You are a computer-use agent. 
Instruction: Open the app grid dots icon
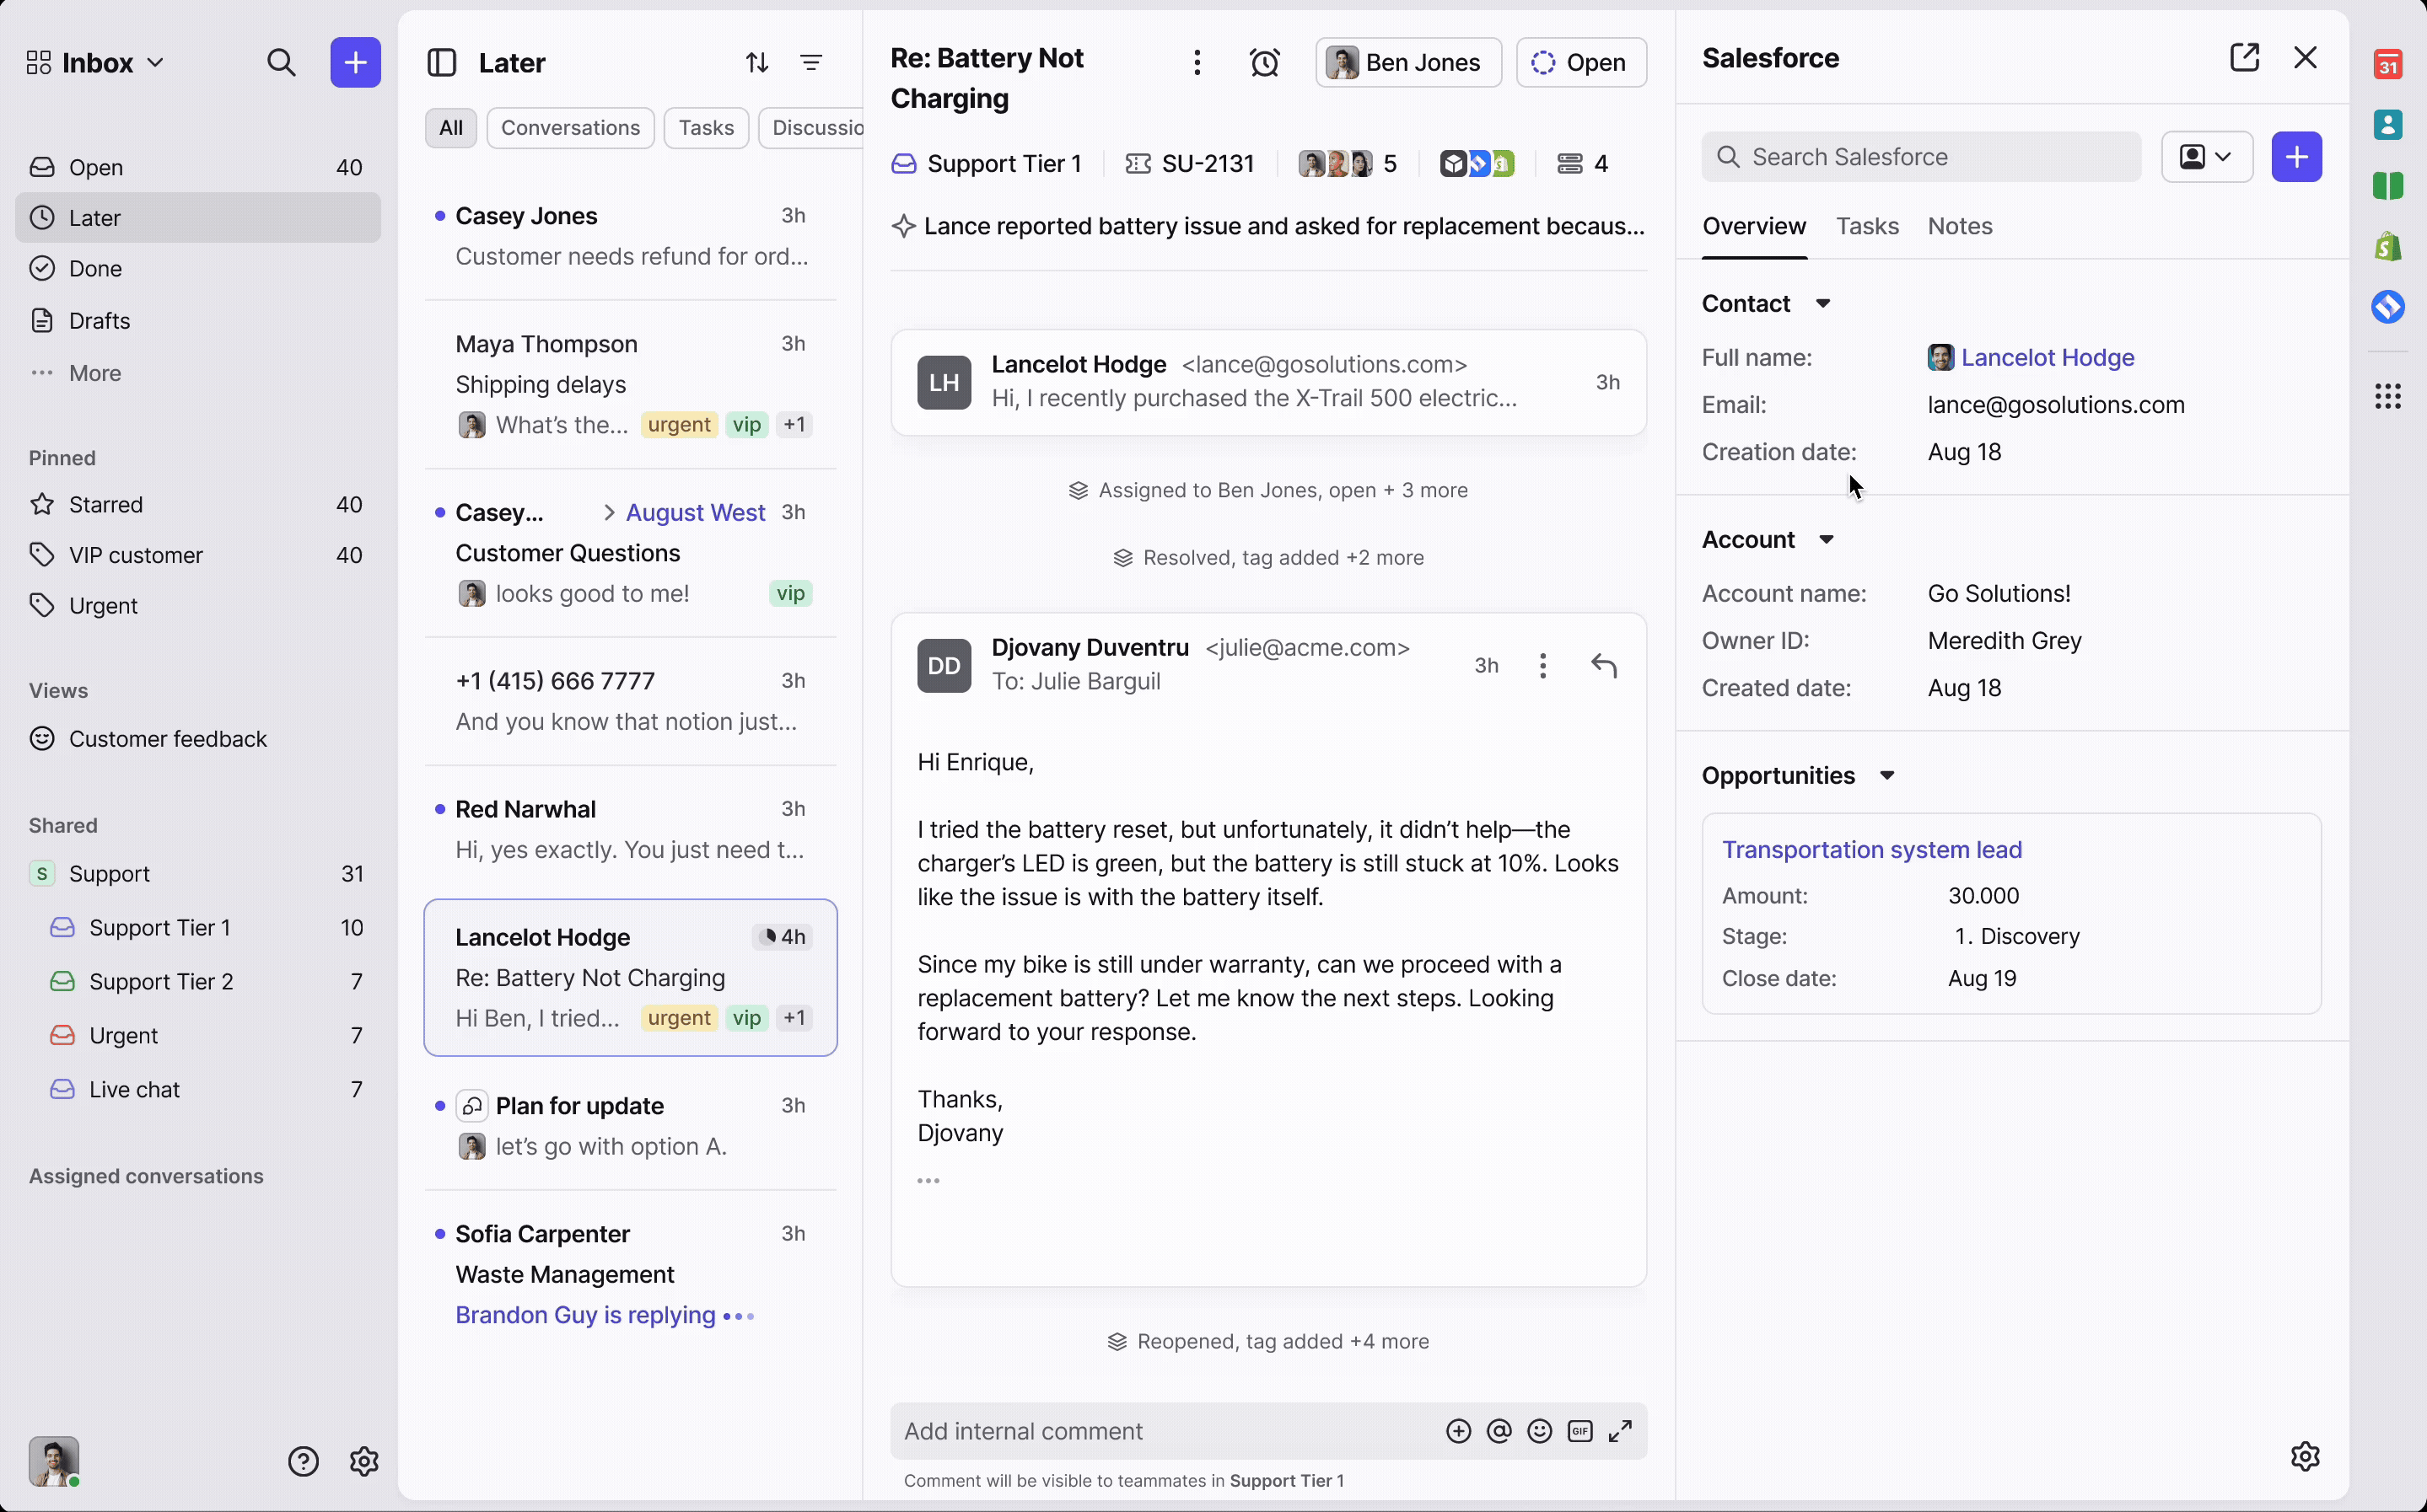pyautogui.click(x=2388, y=397)
